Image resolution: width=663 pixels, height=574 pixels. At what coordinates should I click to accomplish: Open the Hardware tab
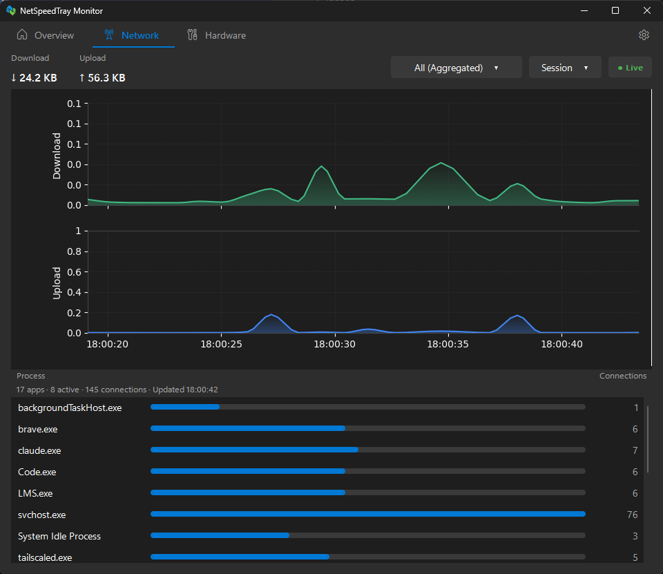click(x=216, y=35)
